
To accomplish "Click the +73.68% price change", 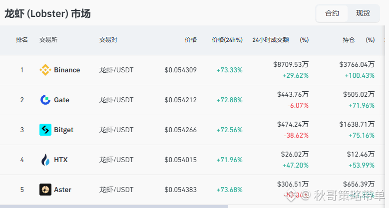I will [230, 190].
